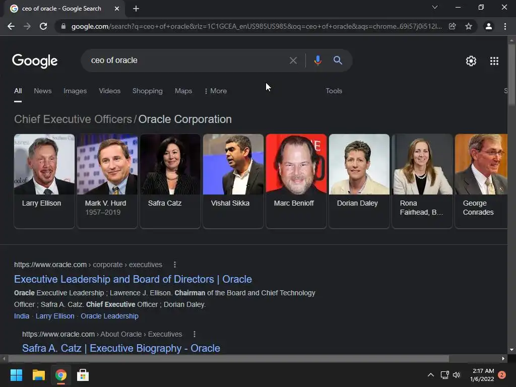Click the Chrome taskbar icon

point(61,375)
